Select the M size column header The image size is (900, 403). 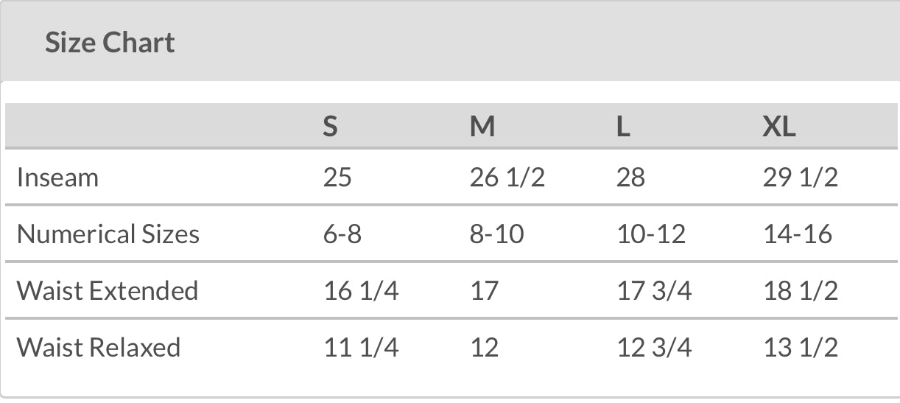tap(482, 127)
